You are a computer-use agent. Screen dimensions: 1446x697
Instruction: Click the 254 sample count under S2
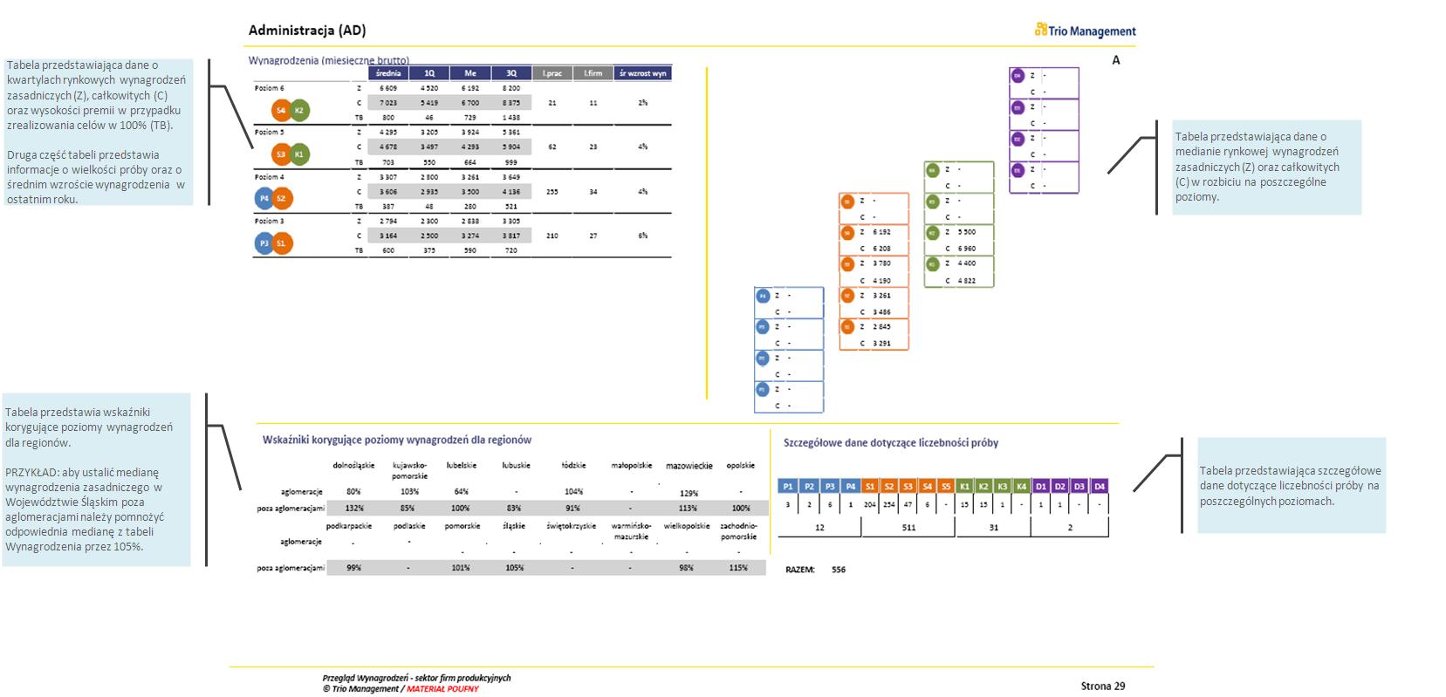pyautogui.click(x=889, y=504)
